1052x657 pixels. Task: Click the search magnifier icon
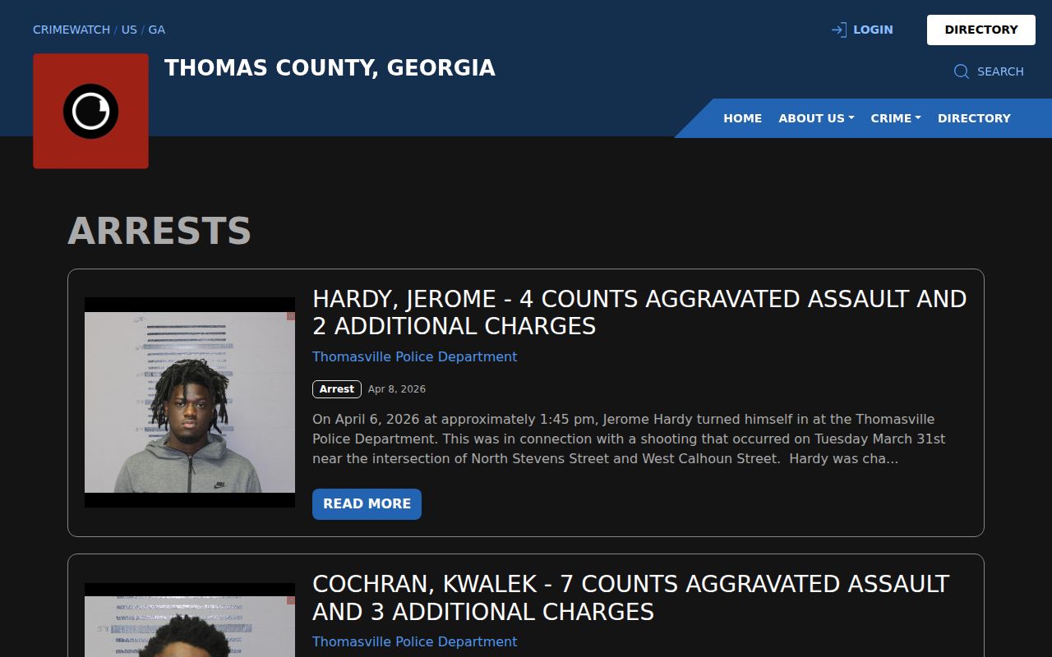click(962, 71)
